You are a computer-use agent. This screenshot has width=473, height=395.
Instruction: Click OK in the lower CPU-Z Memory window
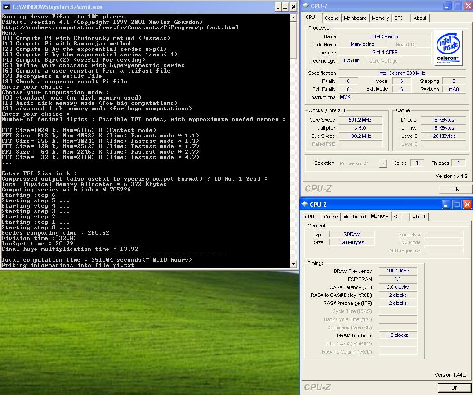pyautogui.click(x=454, y=387)
